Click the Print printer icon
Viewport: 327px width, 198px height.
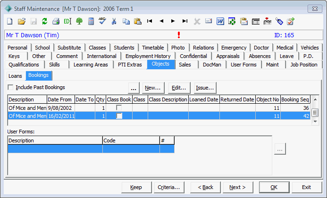(x=56, y=21)
